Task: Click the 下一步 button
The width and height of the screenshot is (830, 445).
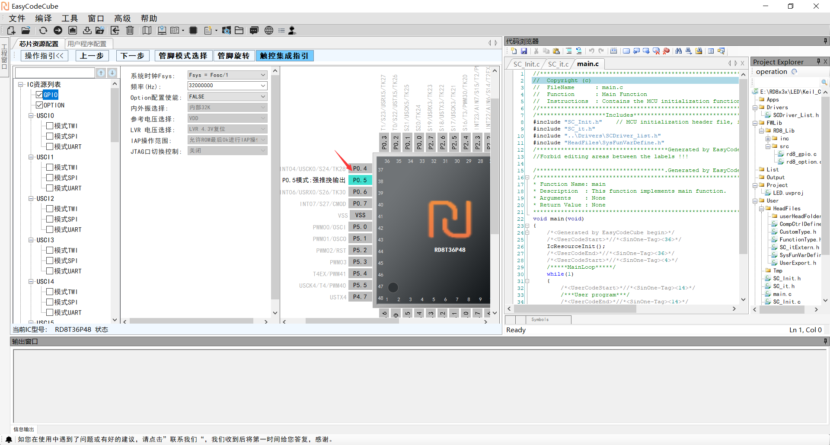Action: click(132, 56)
